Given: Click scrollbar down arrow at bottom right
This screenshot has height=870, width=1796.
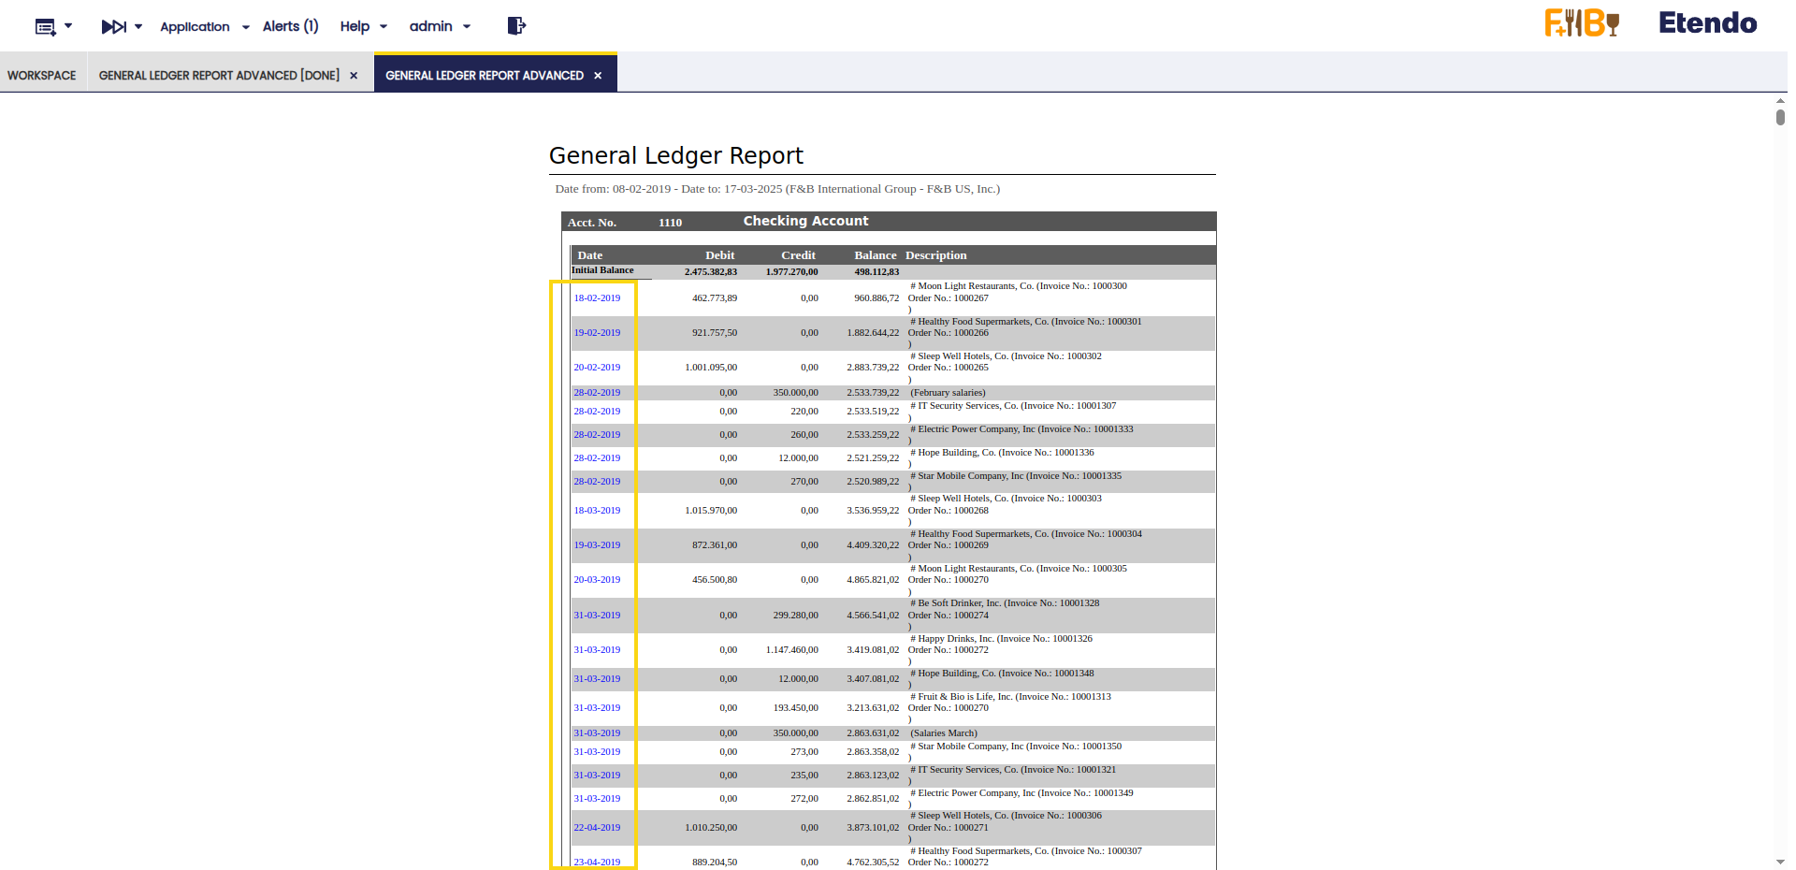Looking at the screenshot, I should (1780, 862).
